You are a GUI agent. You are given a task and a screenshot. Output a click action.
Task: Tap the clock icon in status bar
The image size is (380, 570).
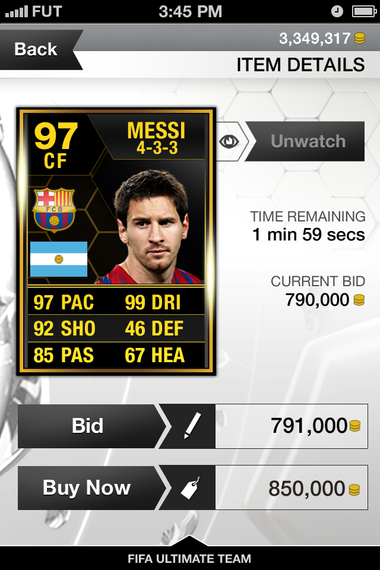337,11
